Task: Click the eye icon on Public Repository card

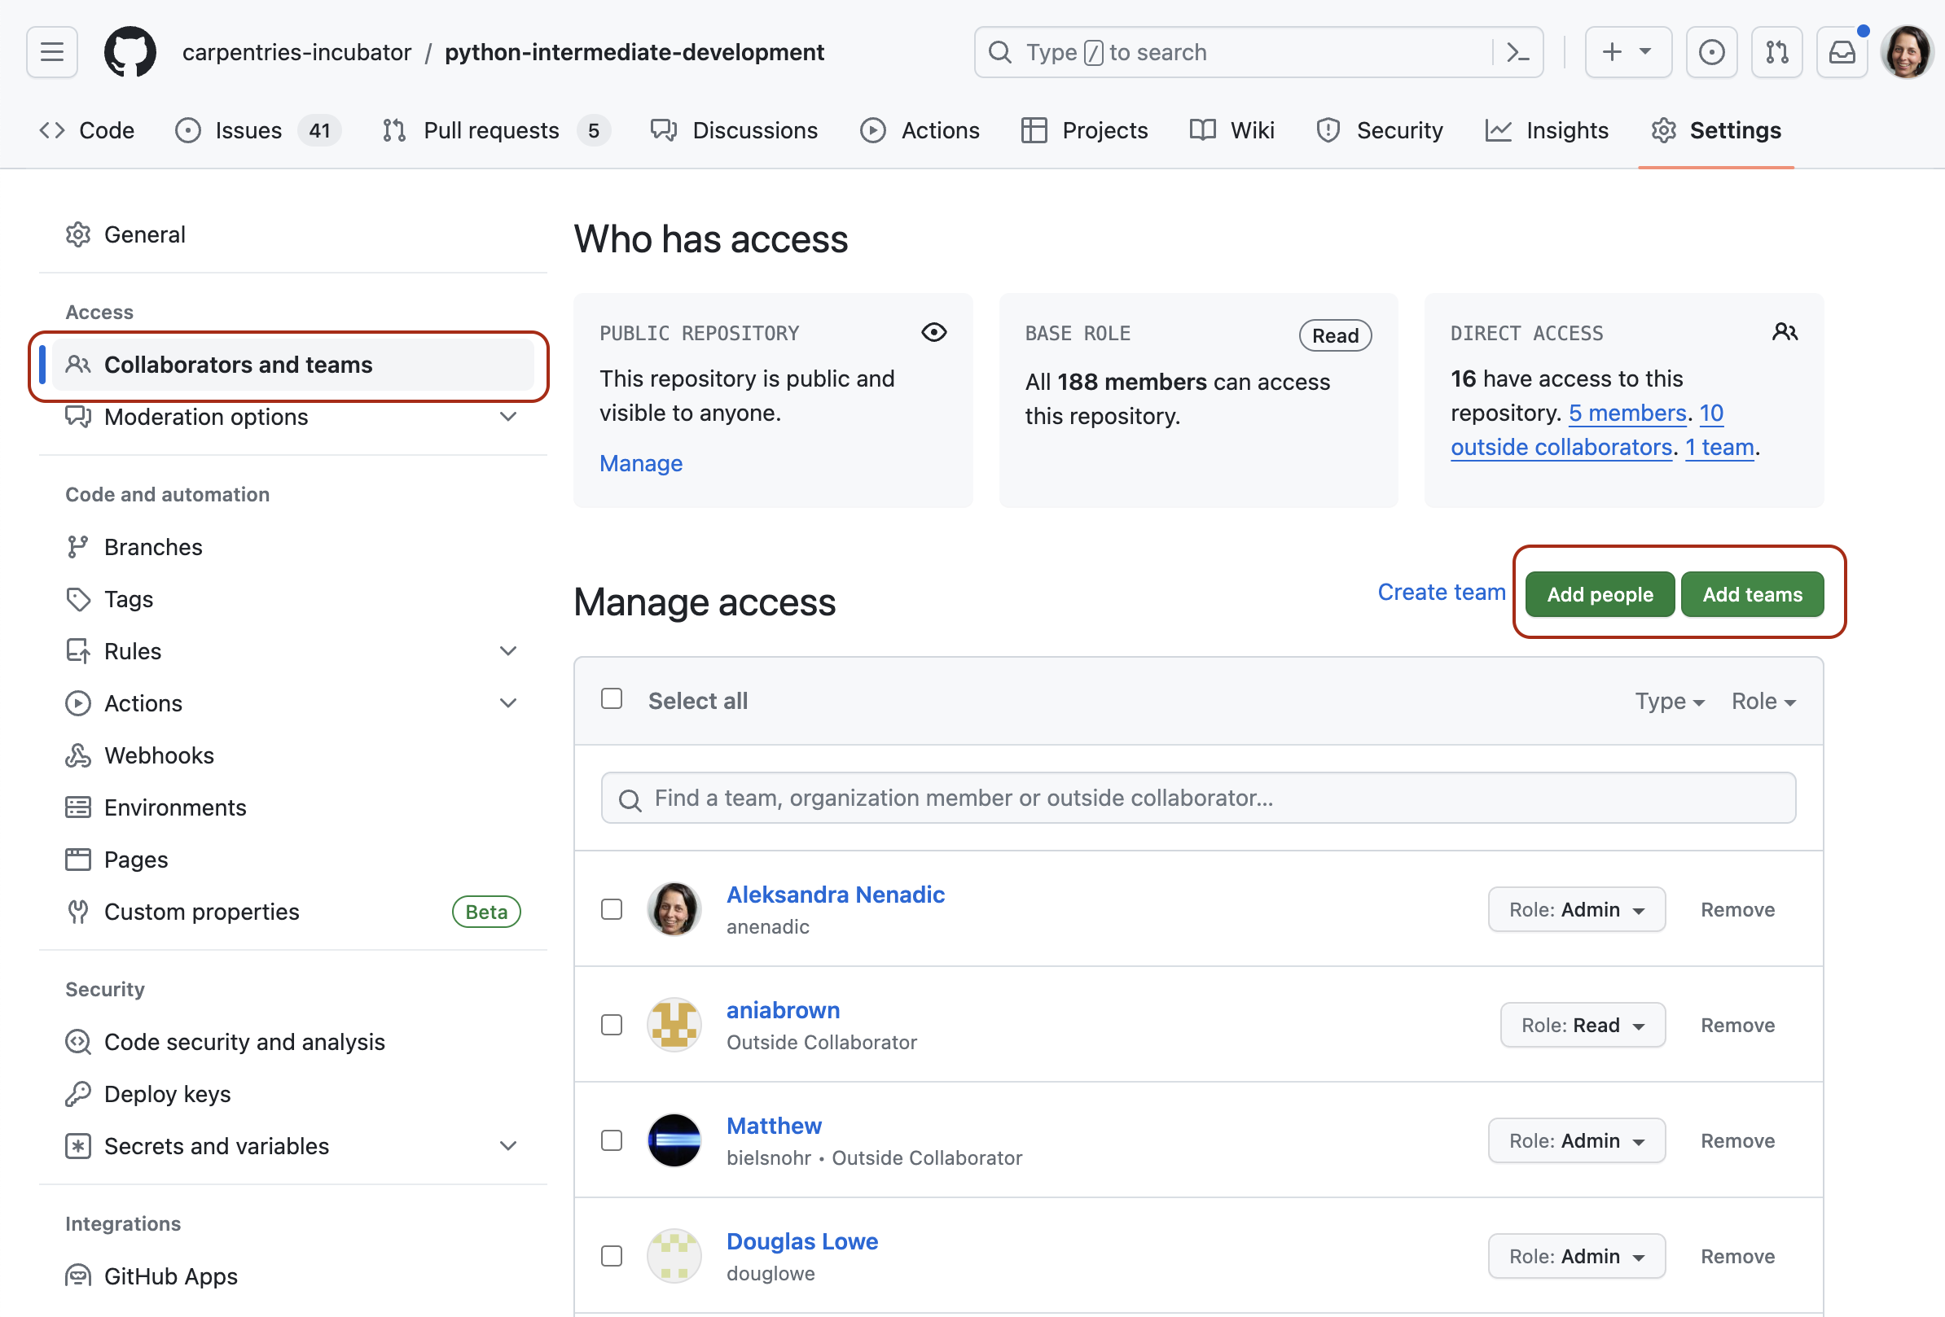Action: click(x=934, y=332)
